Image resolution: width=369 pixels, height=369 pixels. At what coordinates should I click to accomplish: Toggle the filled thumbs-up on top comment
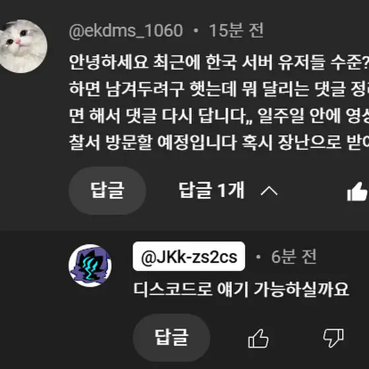click(357, 191)
